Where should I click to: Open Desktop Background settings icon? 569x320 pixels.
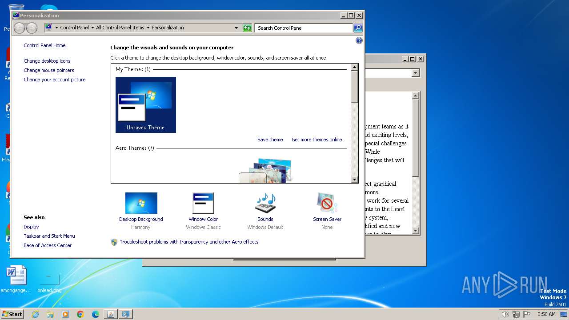coord(141,203)
